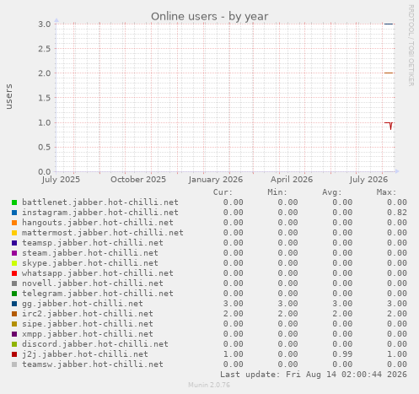
Task: Select the battlenet.jabber.hot-chilli.net legend label
Action: tap(100, 202)
